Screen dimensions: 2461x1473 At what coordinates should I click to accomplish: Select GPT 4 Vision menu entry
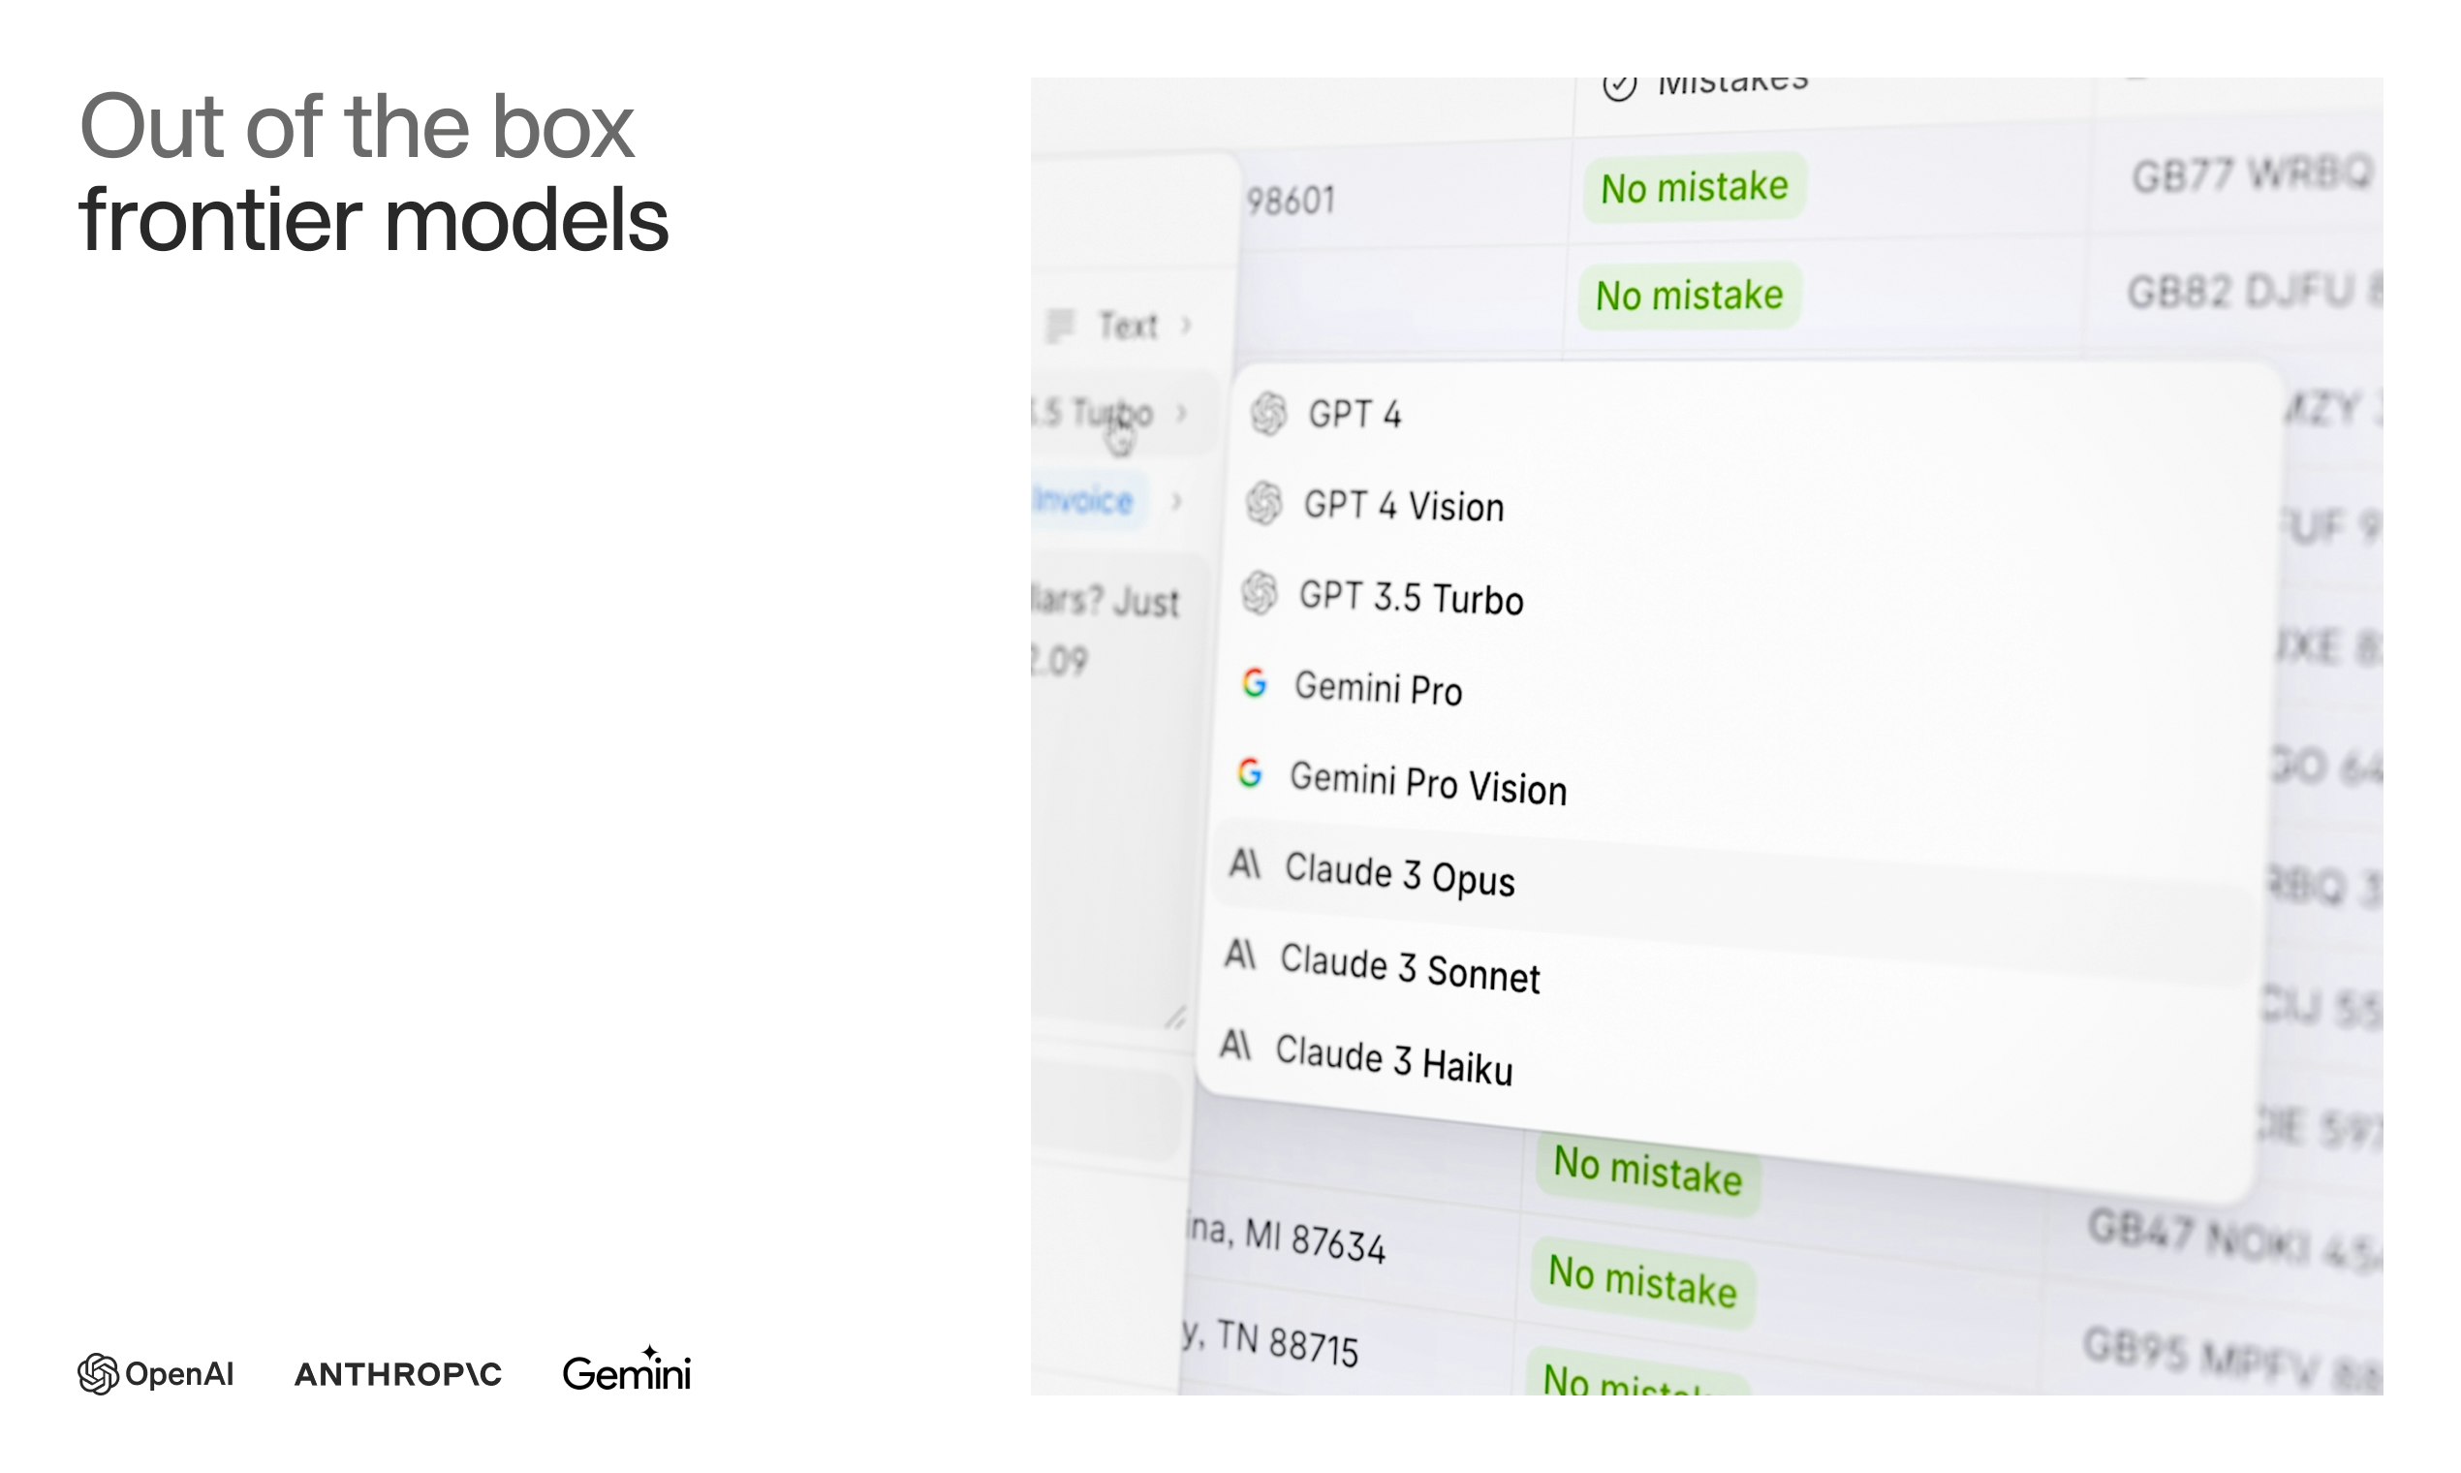pyautogui.click(x=1403, y=506)
